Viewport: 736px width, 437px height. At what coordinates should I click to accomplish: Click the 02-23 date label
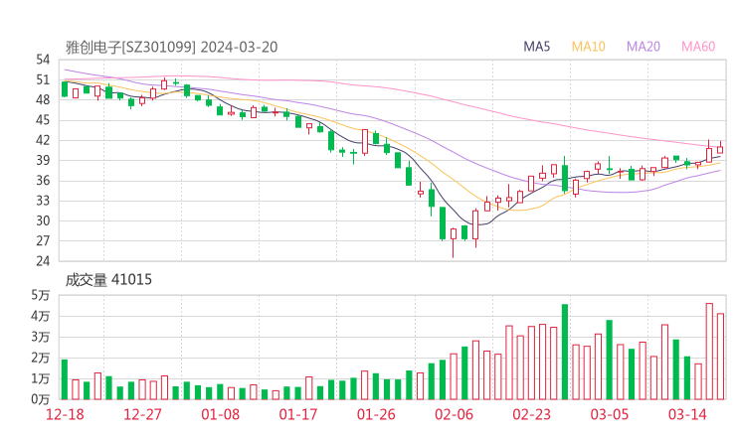click(x=531, y=414)
